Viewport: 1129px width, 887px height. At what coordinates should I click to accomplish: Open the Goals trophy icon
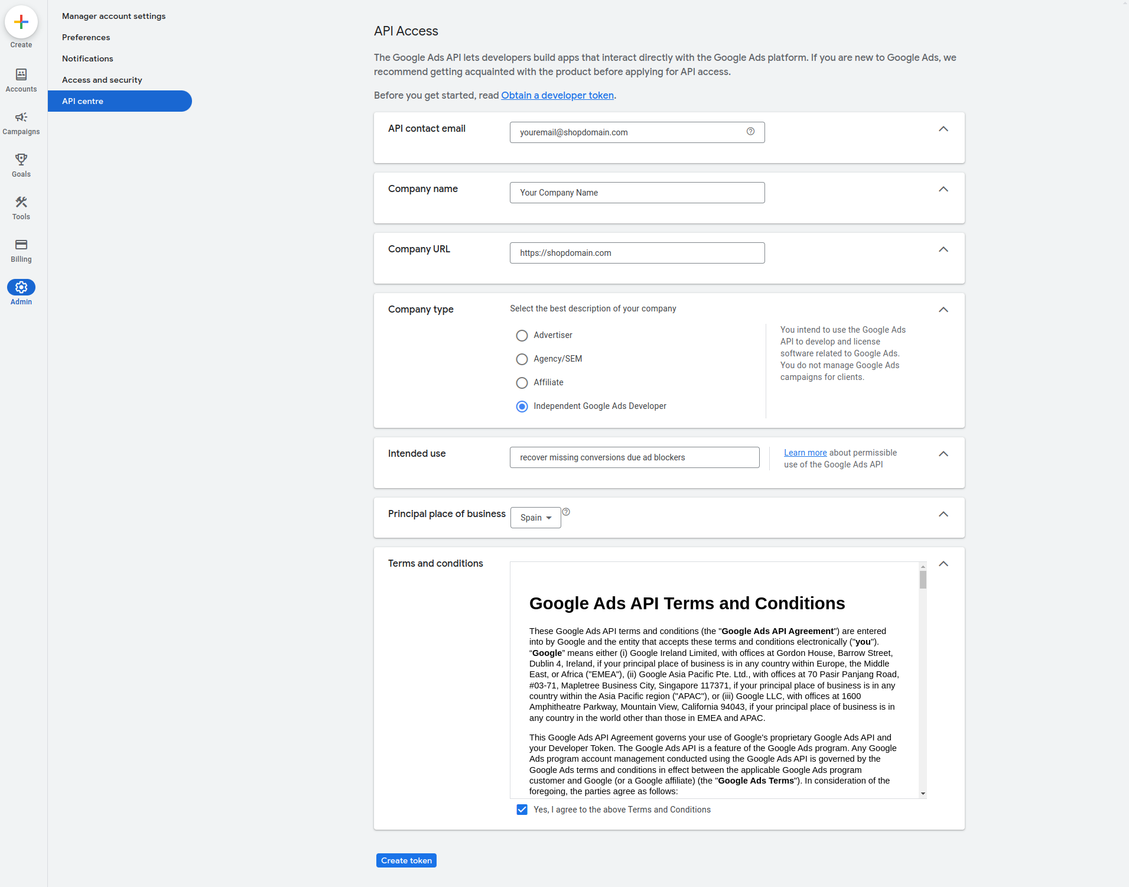coord(21,160)
